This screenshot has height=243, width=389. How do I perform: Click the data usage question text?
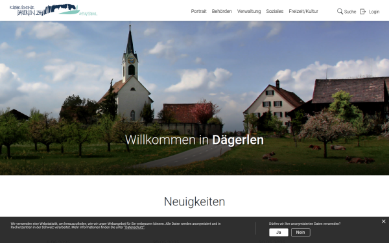305,224
